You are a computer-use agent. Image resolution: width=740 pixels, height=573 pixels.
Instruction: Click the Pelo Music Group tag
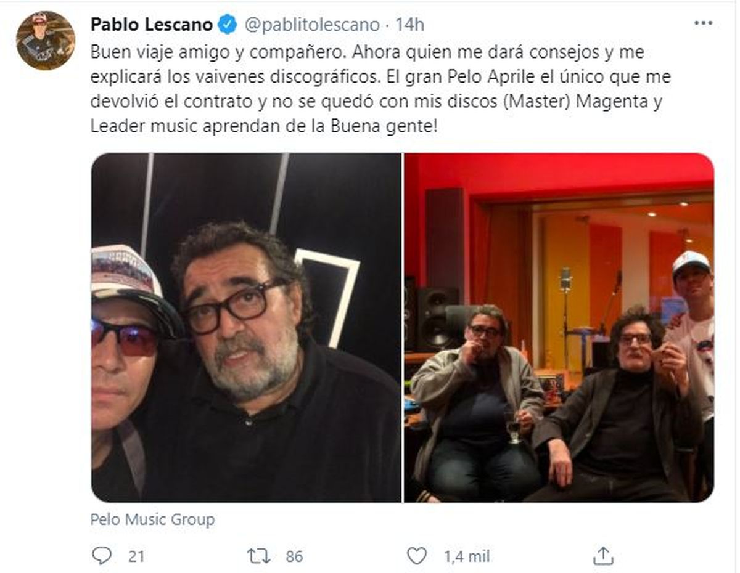pyautogui.click(x=152, y=519)
